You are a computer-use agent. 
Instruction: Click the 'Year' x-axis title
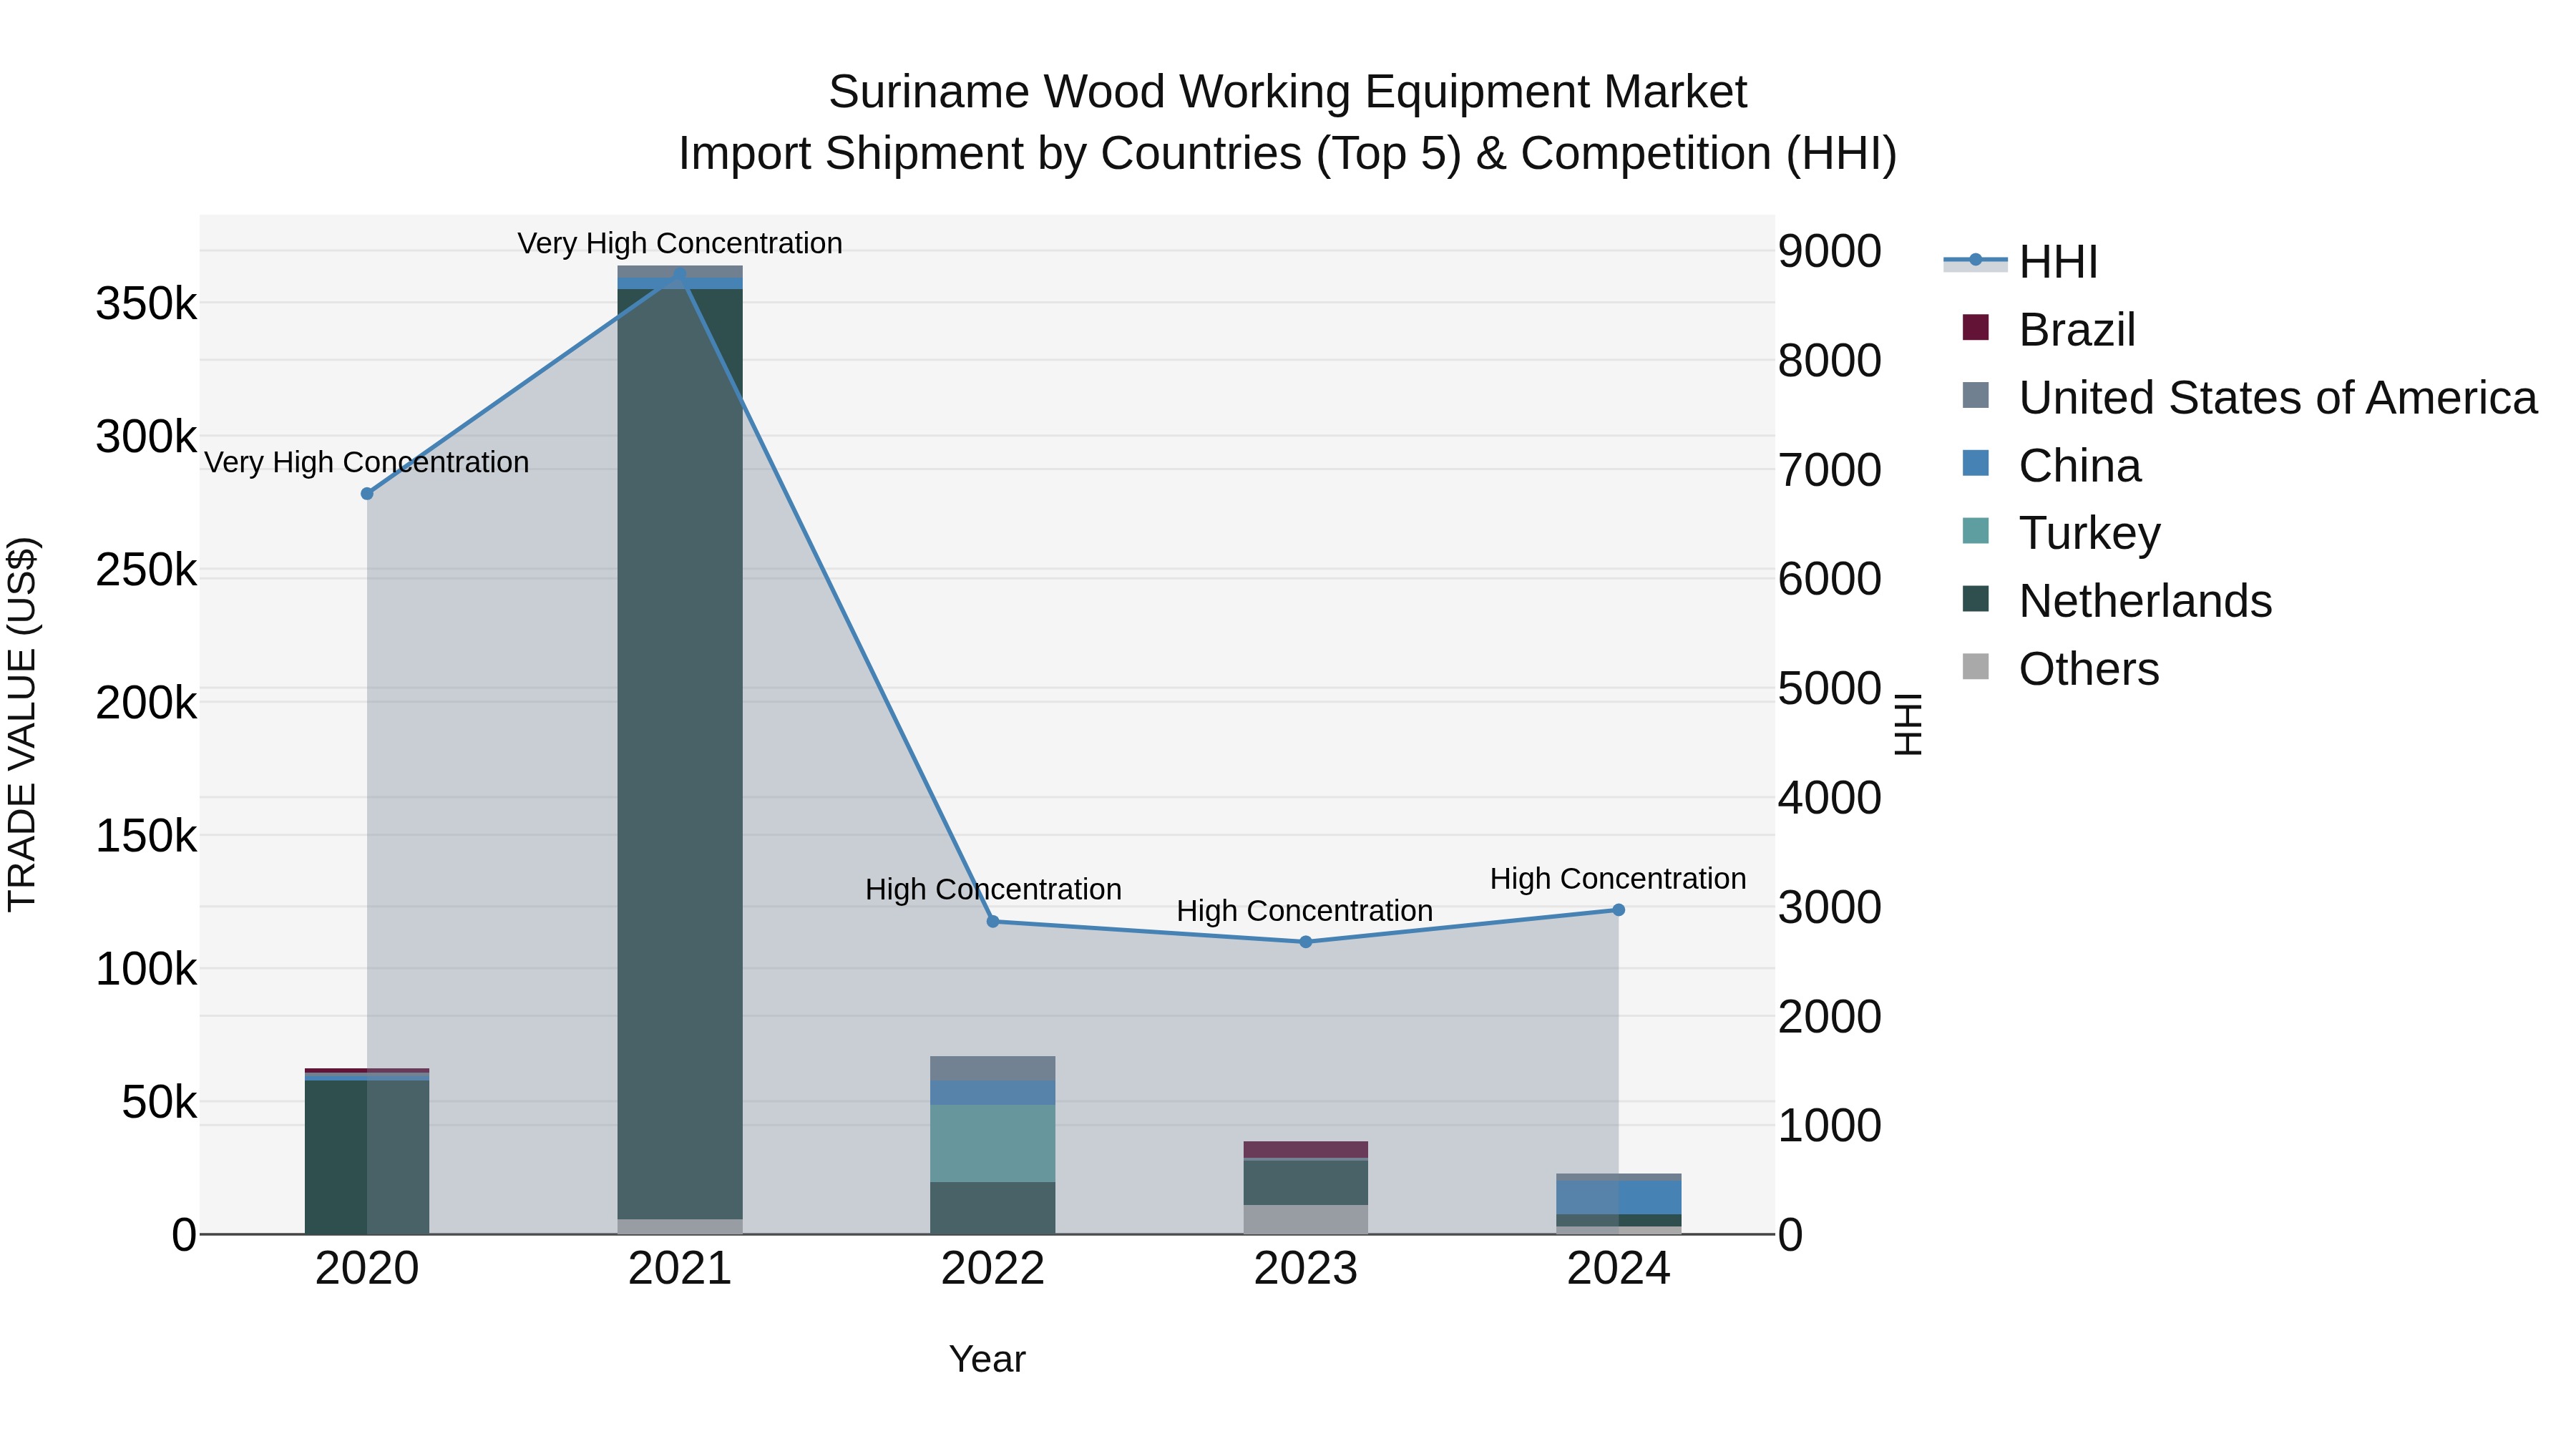point(987,1359)
